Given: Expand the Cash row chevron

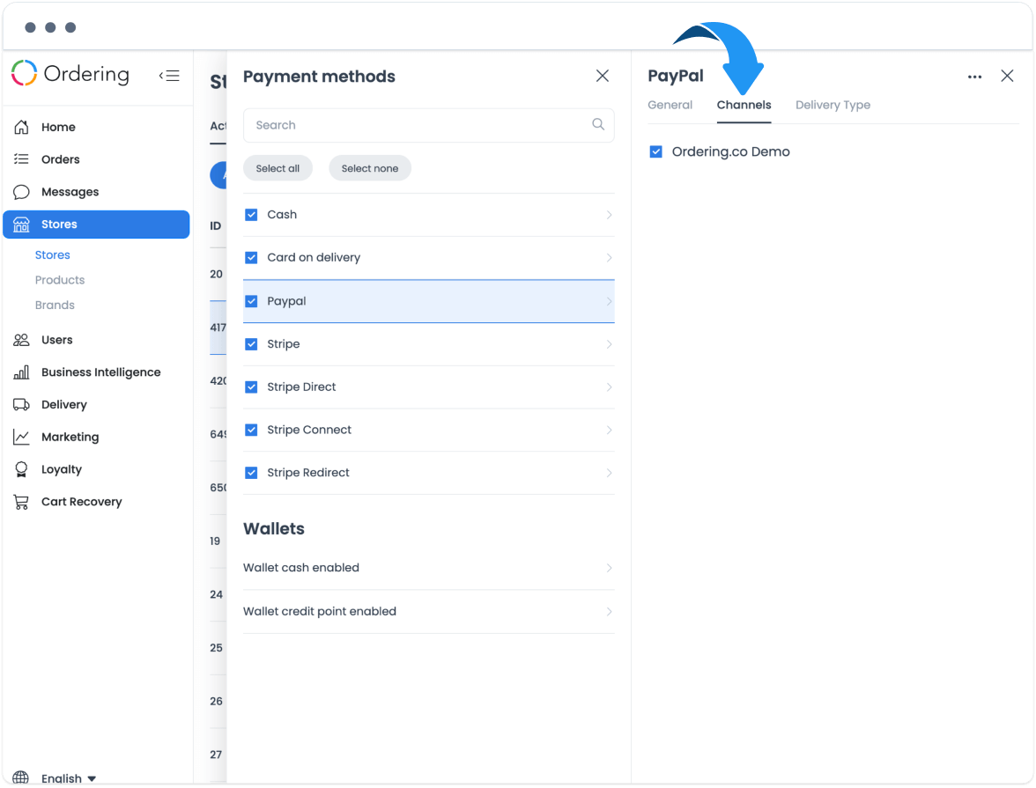Looking at the screenshot, I should (x=610, y=215).
